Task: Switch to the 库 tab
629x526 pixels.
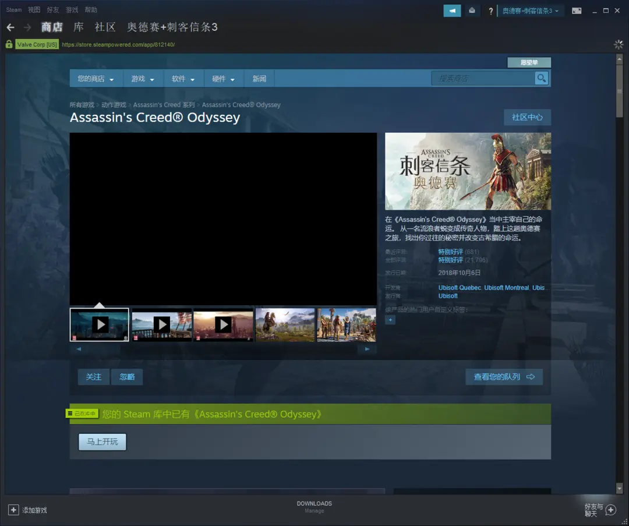Action: 79,27
